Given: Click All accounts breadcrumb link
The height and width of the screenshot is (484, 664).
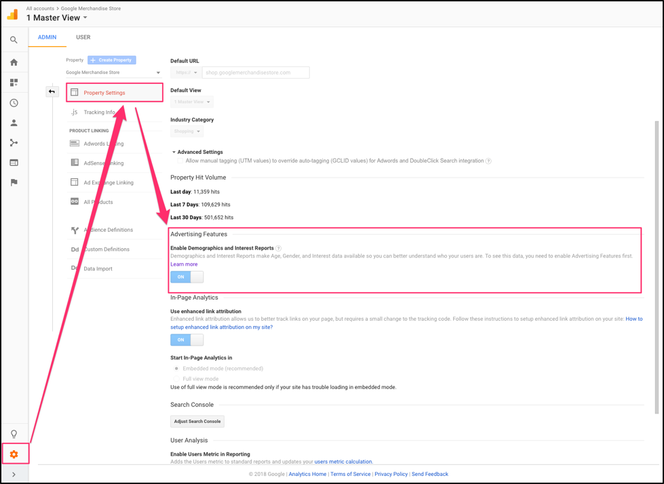Looking at the screenshot, I should click(40, 8).
